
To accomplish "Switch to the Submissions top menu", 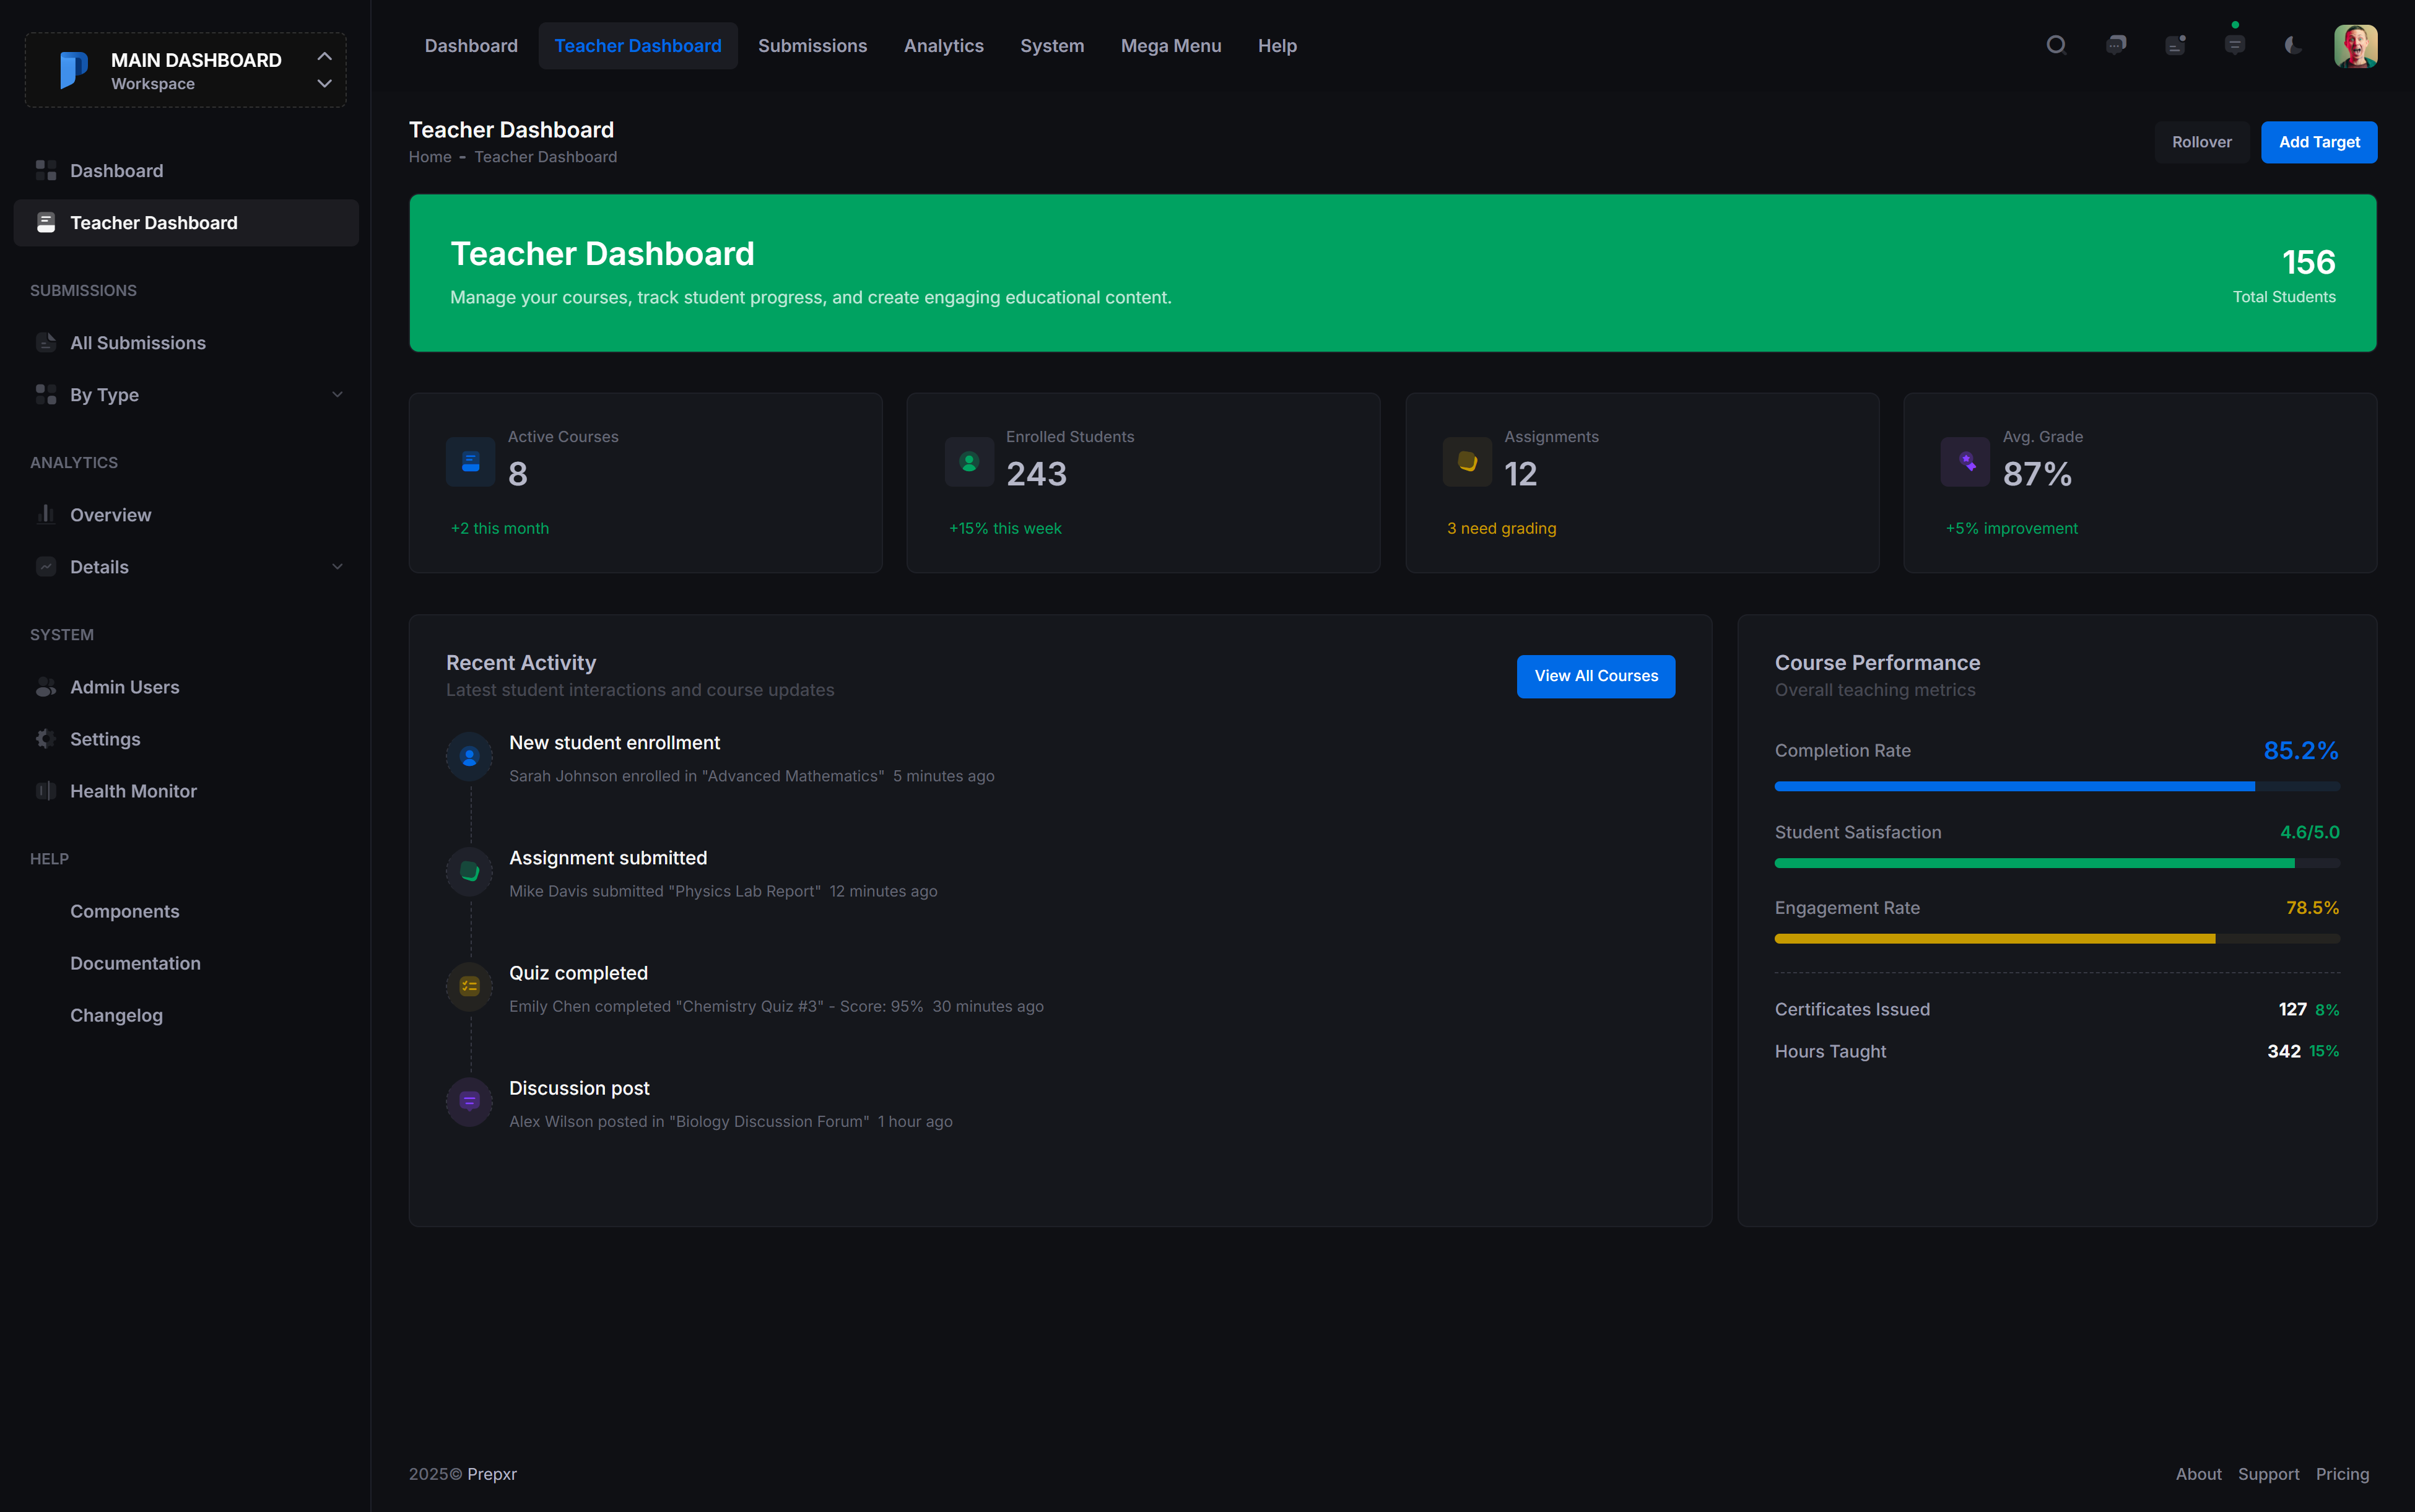I will pyautogui.click(x=812, y=46).
